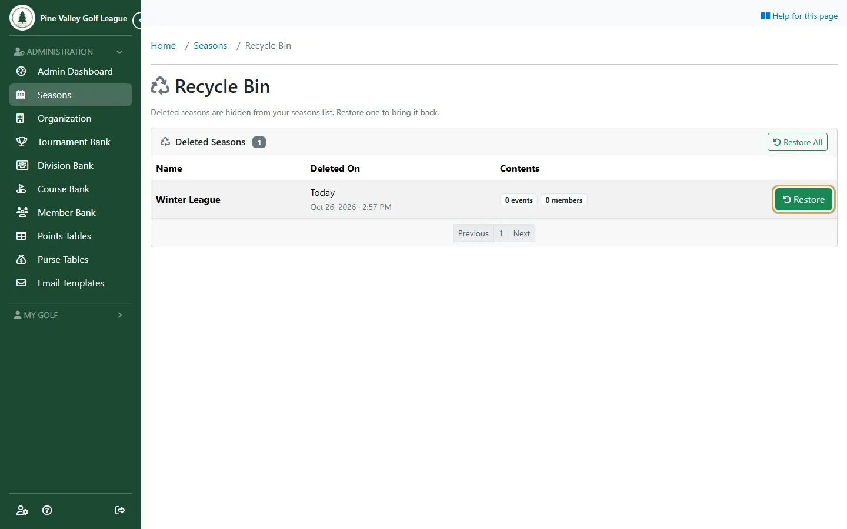Click the Recycle Bin heading icon
The width and height of the screenshot is (847, 529).
(160, 86)
